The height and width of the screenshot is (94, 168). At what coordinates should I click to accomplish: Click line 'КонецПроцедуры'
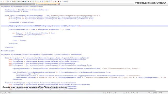click(x=8, y=51)
